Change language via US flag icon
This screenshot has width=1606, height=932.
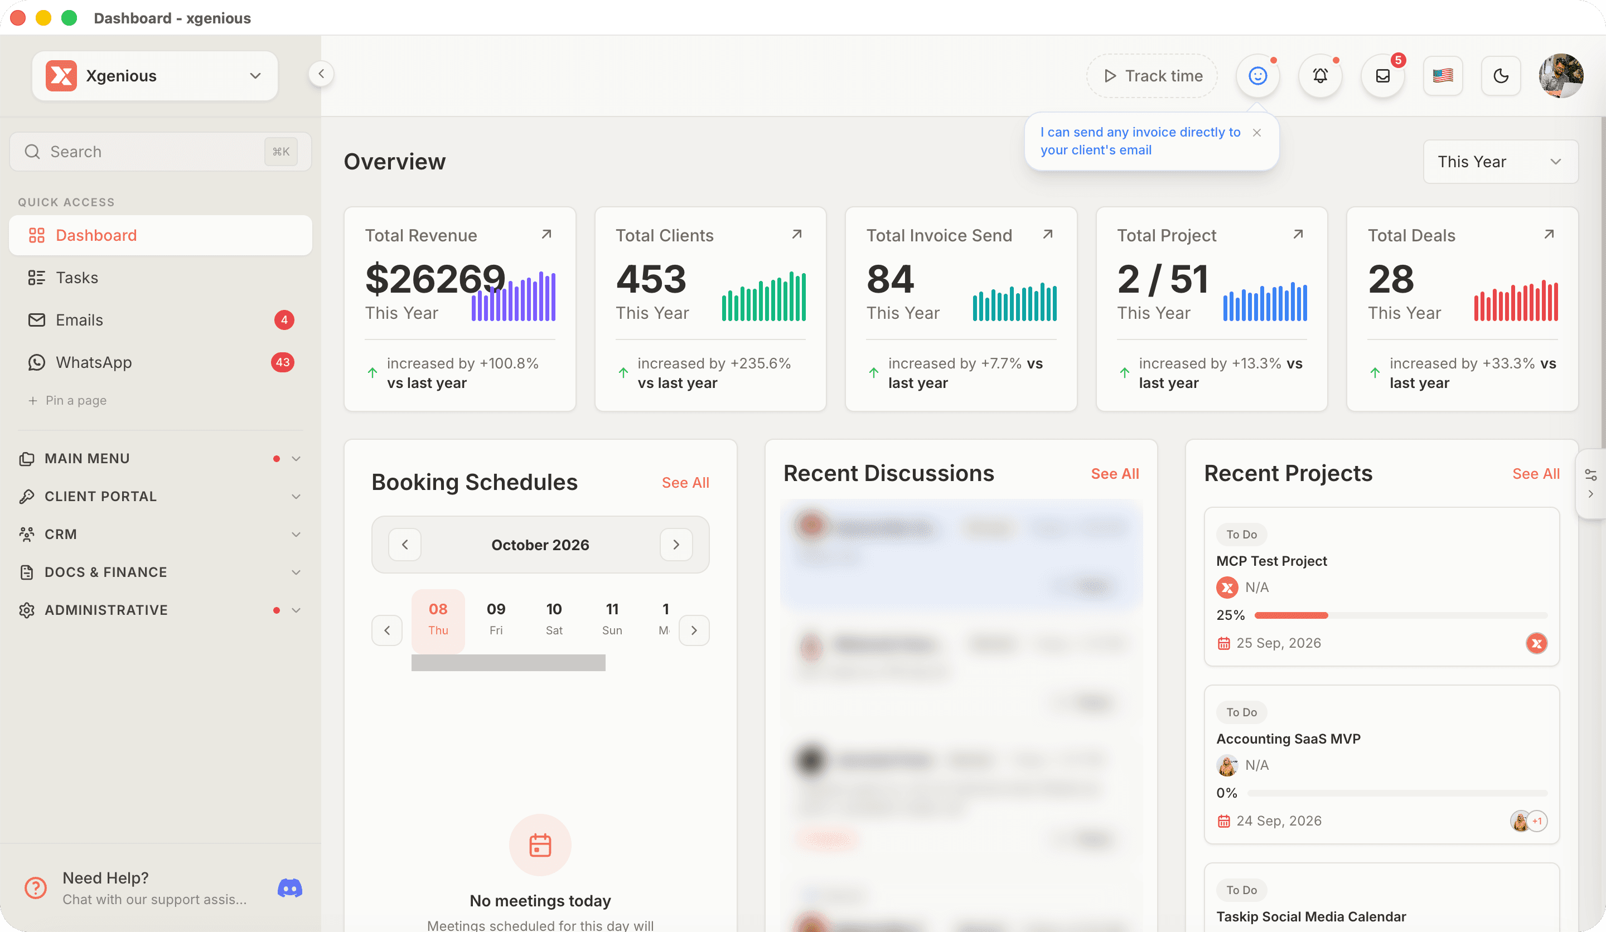(x=1443, y=76)
